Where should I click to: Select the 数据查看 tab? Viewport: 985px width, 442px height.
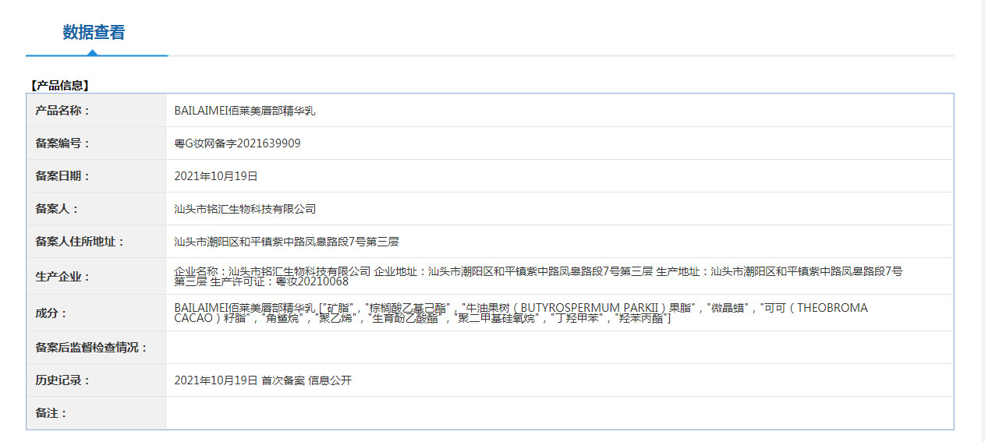coord(94,33)
